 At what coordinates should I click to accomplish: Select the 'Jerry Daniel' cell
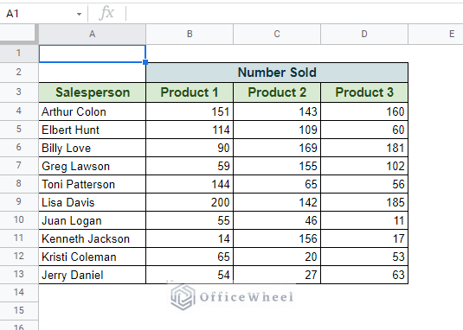tap(92, 275)
